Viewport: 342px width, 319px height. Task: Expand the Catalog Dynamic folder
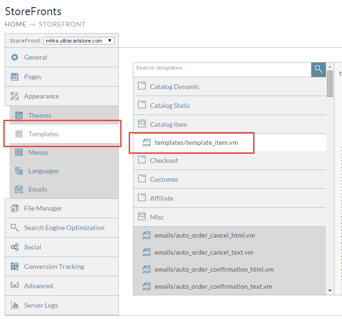tap(229, 87)
